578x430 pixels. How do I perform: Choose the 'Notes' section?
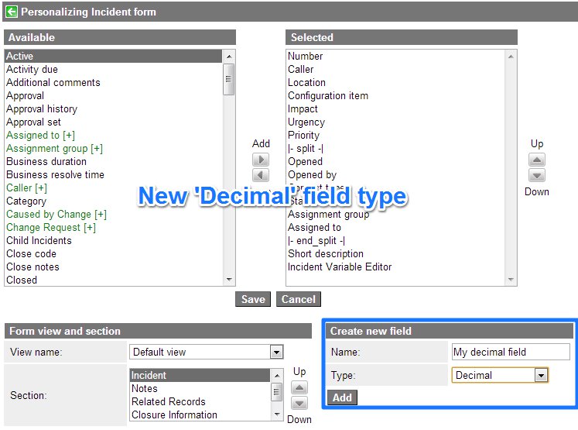click(x=145, y=388)
